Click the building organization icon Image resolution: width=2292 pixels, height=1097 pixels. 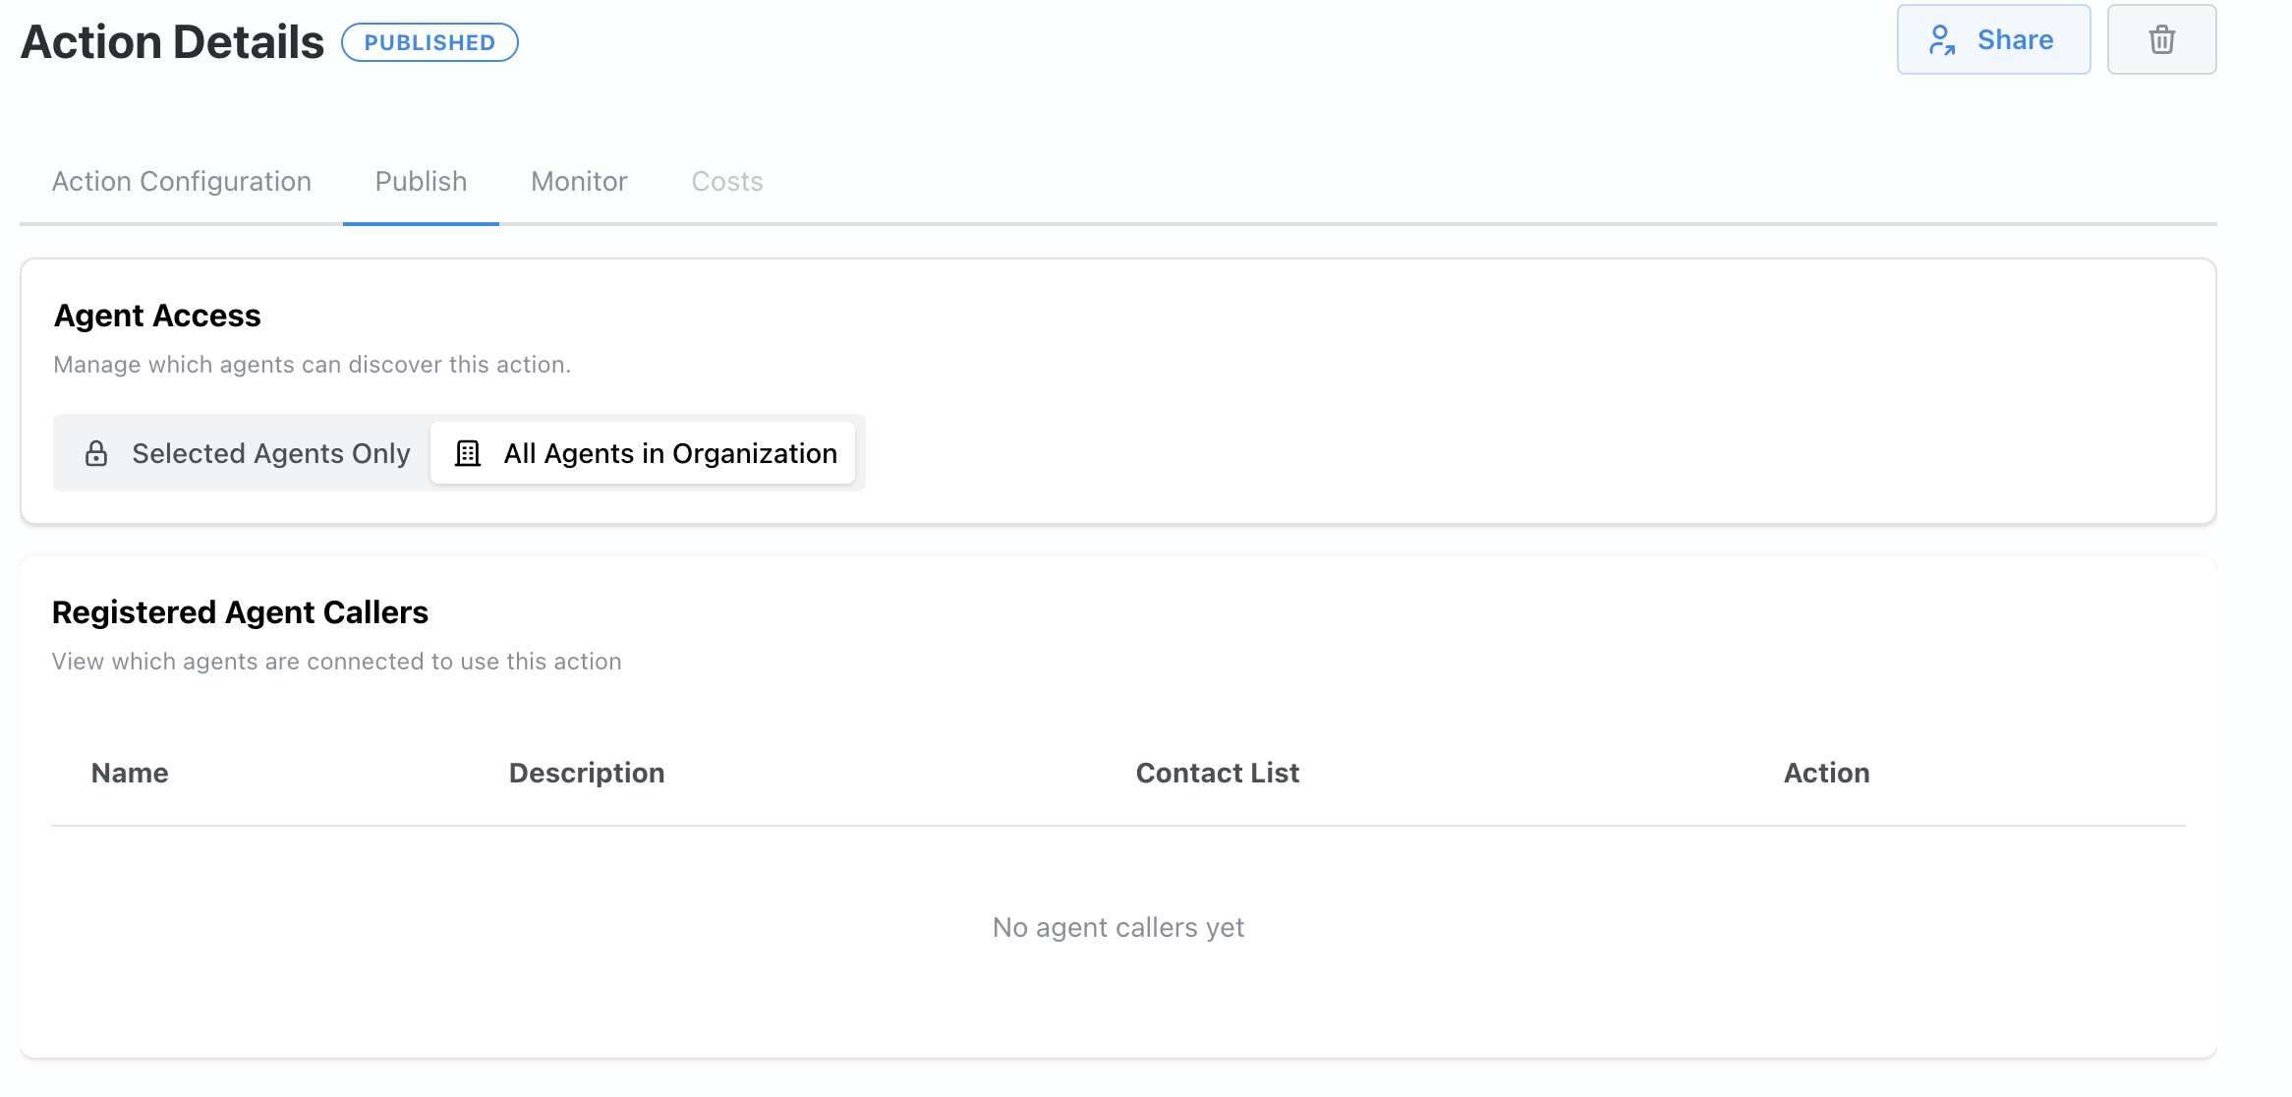point(468,453)
